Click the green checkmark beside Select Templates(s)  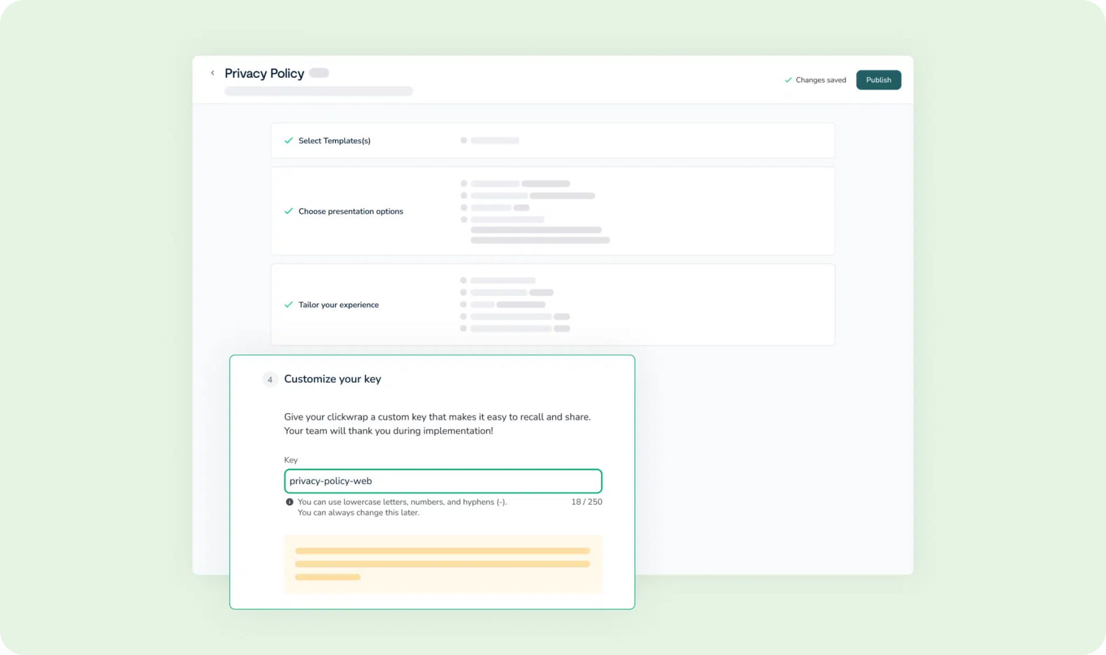click(x=289, y=140)
